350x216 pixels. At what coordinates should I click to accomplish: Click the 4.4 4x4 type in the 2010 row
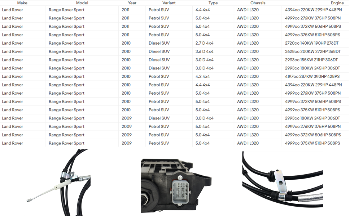click(x=203, y=85)
